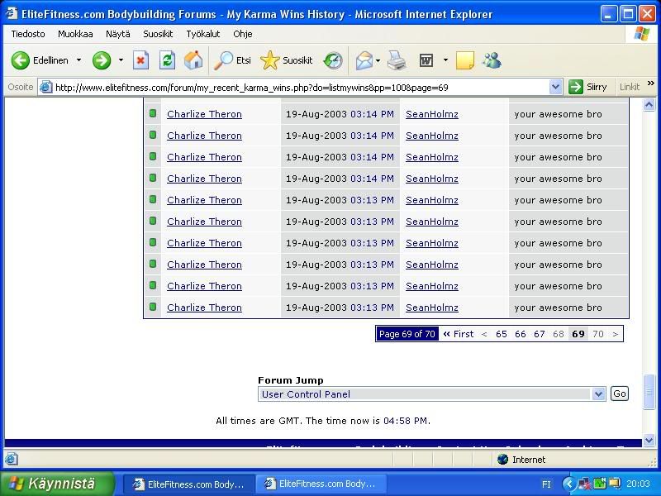Expand the address bar URL dropdown
The width and height of the screenshot is (661, 496).
pyautogui.click(x=555, y=87)
